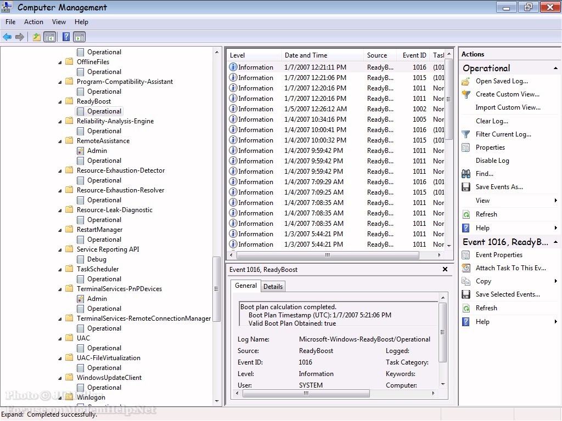Collapse the Event 1016 actions section
The height and width of the screenshot is (421, 562).
pyautogui.click(x=555, y=242)
